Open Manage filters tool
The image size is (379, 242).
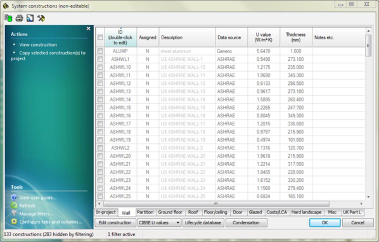pyautogui.click(x=35, y=213)
